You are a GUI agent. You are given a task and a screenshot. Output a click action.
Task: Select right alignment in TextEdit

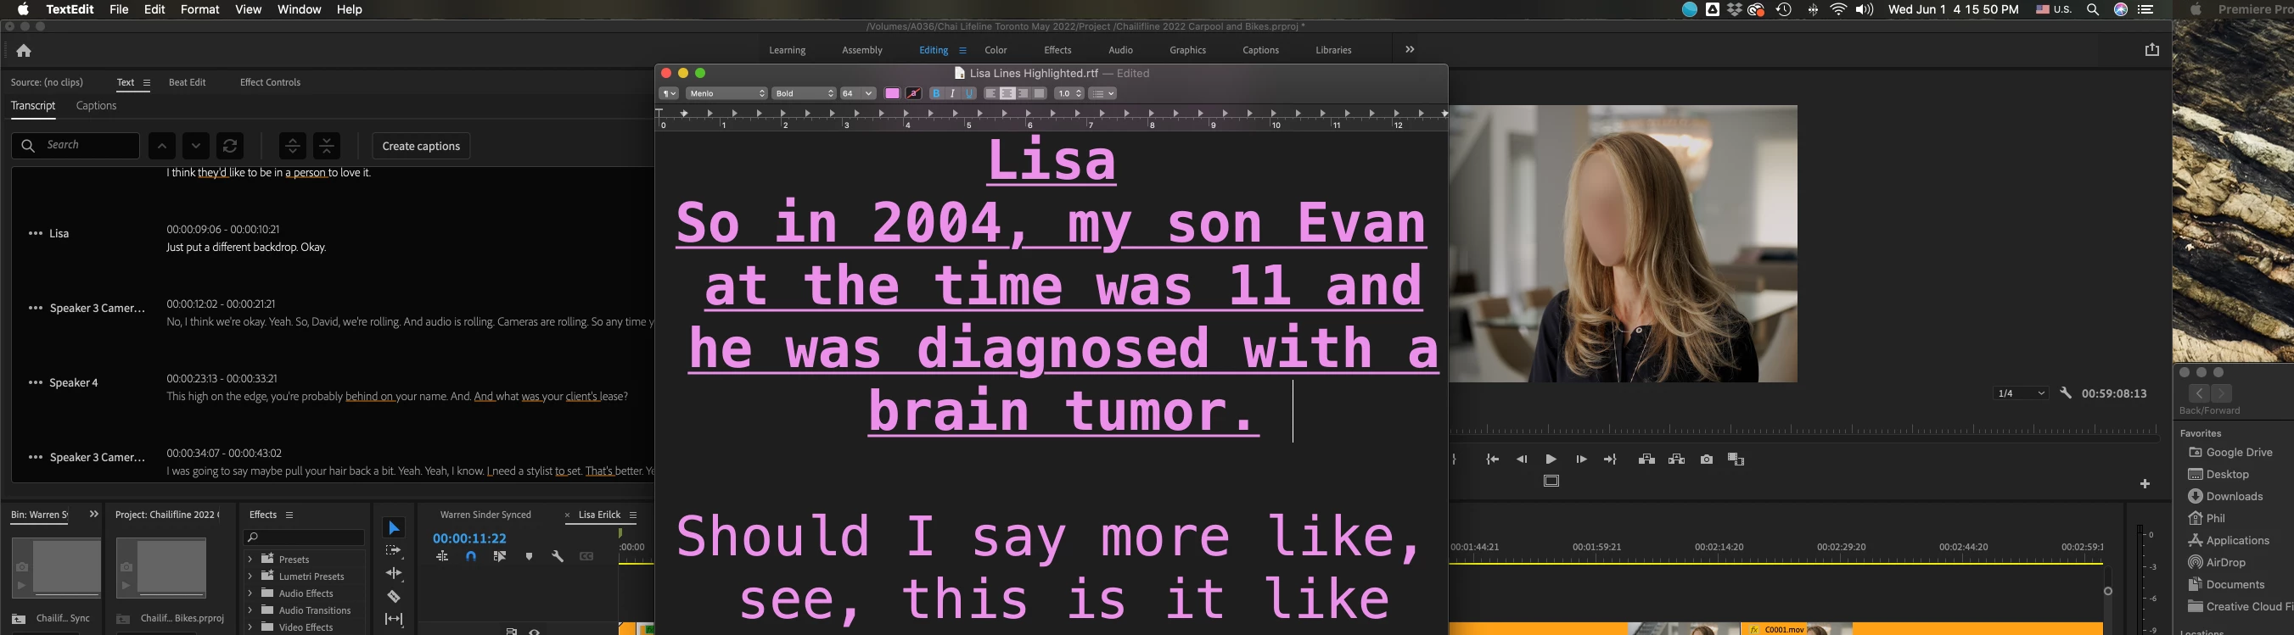[1024, 93]
